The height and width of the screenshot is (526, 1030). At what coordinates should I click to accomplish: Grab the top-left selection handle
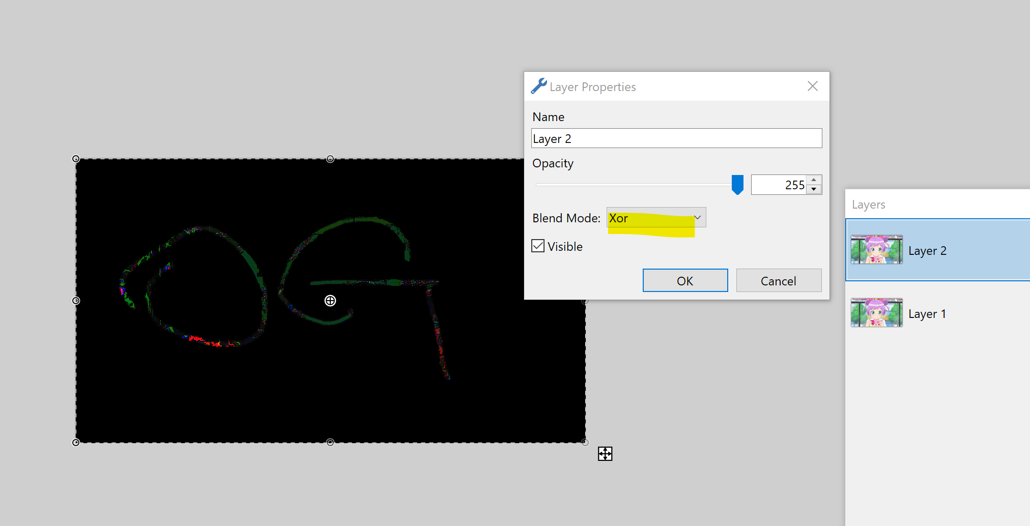(x=76, y=159)
